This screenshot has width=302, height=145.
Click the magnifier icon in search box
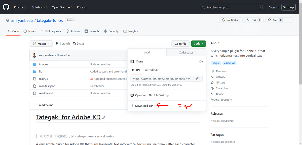click(x=203, y=7)
